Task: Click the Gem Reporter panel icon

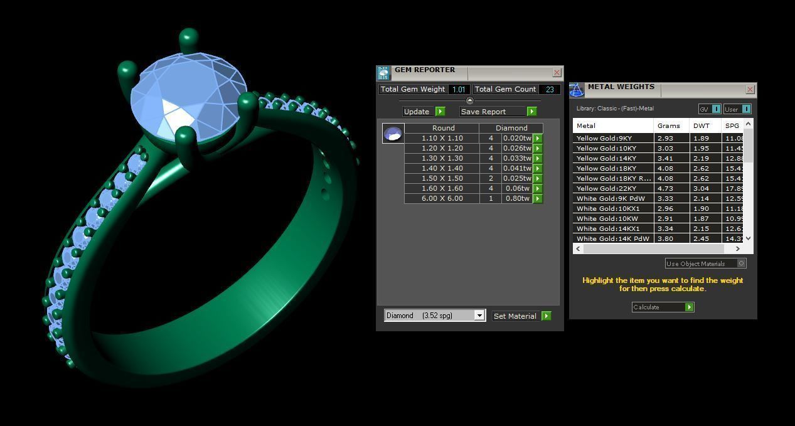Action: pos(383,73)
